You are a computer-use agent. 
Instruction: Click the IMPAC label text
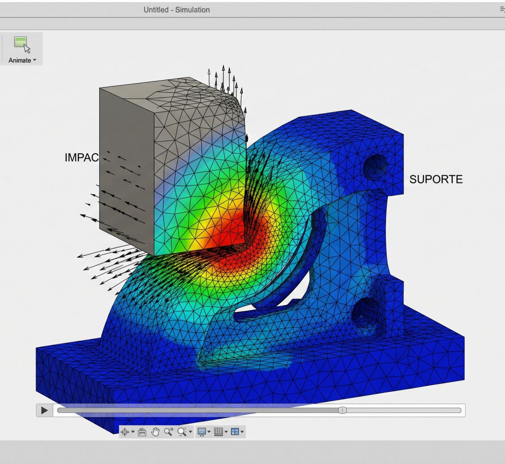pos(82,158)
